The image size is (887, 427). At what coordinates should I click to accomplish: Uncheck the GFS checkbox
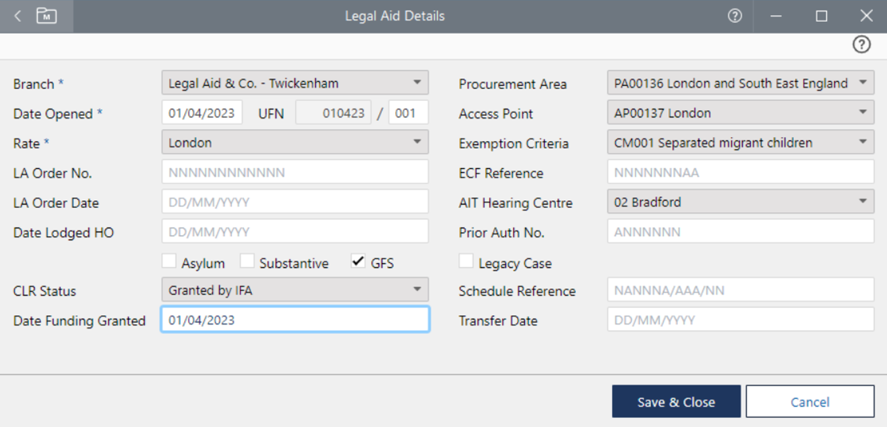[358, 262]
